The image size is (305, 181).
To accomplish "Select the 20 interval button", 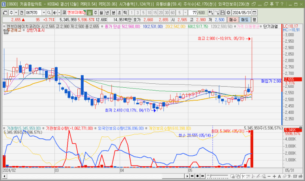I will point(161,13).
